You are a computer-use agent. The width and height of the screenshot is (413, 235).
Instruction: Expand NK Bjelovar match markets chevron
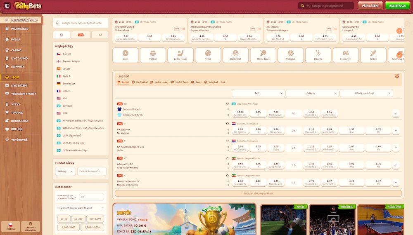click(x=396, y=131)
